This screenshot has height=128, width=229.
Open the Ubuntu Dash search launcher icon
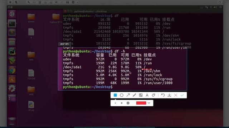pyautogui.click(x=12, y=14)
